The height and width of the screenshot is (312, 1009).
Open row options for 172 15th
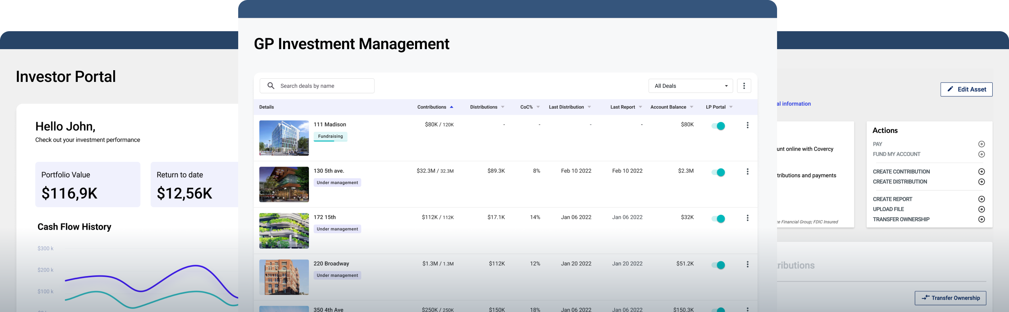(x=747, y=218)
